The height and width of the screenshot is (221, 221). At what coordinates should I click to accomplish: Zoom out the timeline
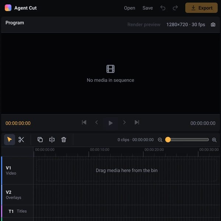(160, 140)
